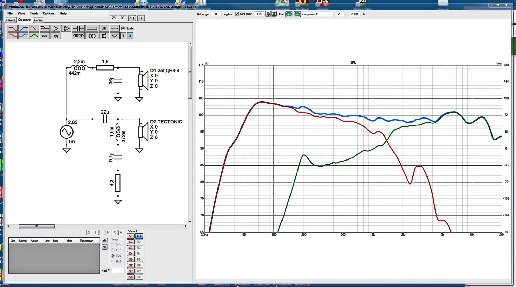Select the ground symbol tool

pyautogui.click(x=115, y=36)
